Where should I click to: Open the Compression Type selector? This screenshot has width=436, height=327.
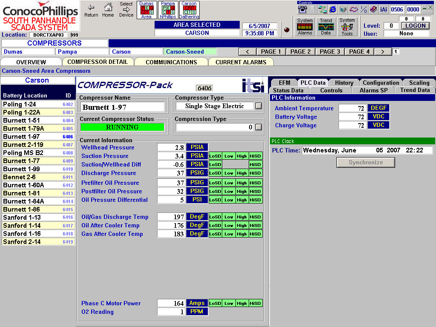258,126
